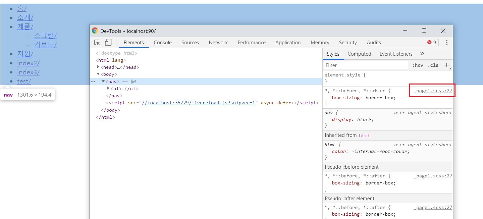Click the red error count badge
The image size is (483, 219).
click(431, 43)
